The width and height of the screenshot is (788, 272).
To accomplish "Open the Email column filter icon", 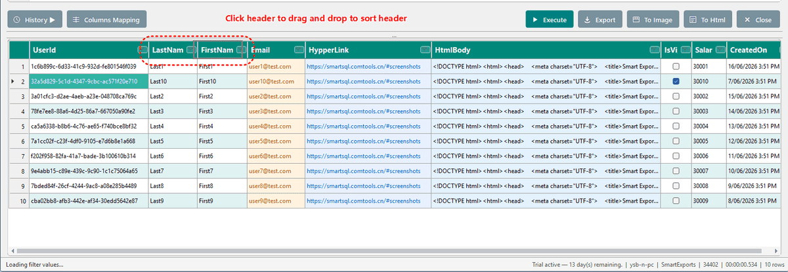I will pos(299,50).
